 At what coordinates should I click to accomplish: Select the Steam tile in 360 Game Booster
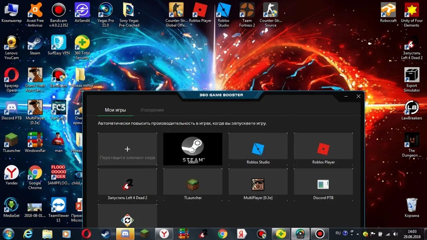192,149
